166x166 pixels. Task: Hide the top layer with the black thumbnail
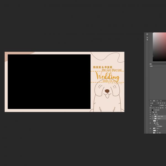coord(150,110)
